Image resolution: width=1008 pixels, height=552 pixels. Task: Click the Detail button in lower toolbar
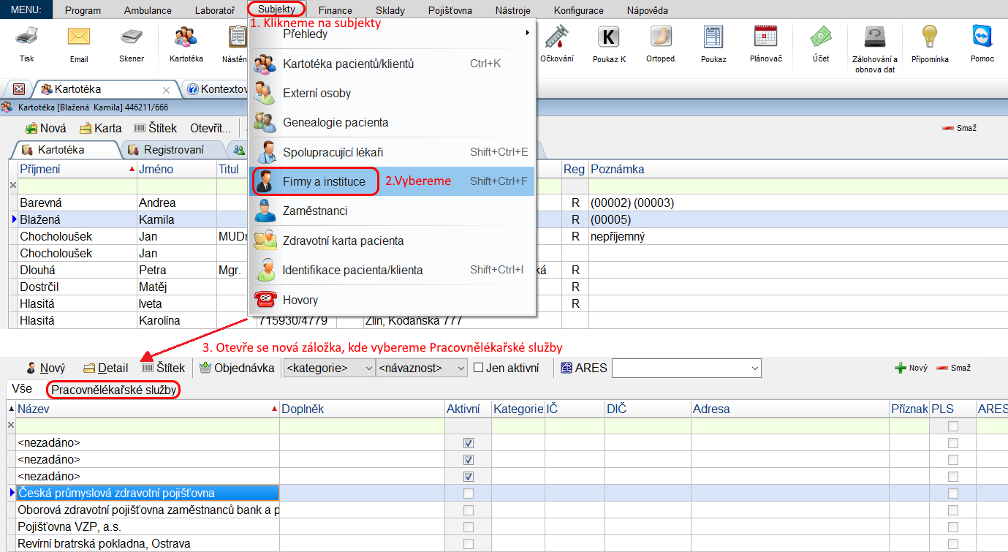tap(105, 368)
